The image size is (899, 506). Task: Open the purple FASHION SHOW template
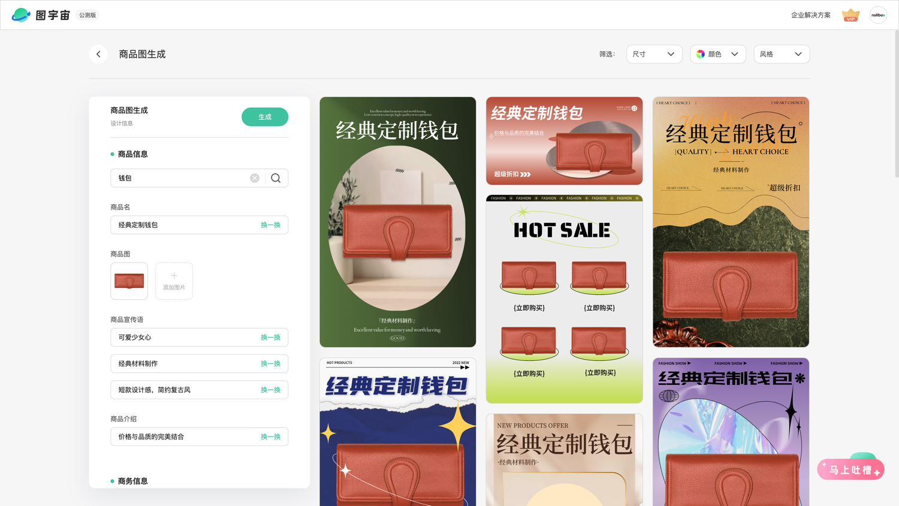tap(731, 432)
